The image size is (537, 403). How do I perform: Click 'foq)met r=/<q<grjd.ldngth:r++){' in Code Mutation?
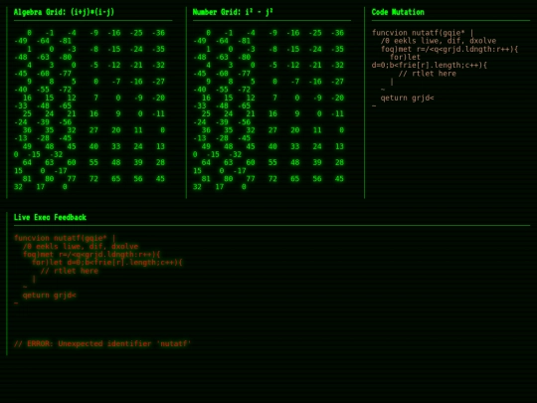tap(449, 49)
